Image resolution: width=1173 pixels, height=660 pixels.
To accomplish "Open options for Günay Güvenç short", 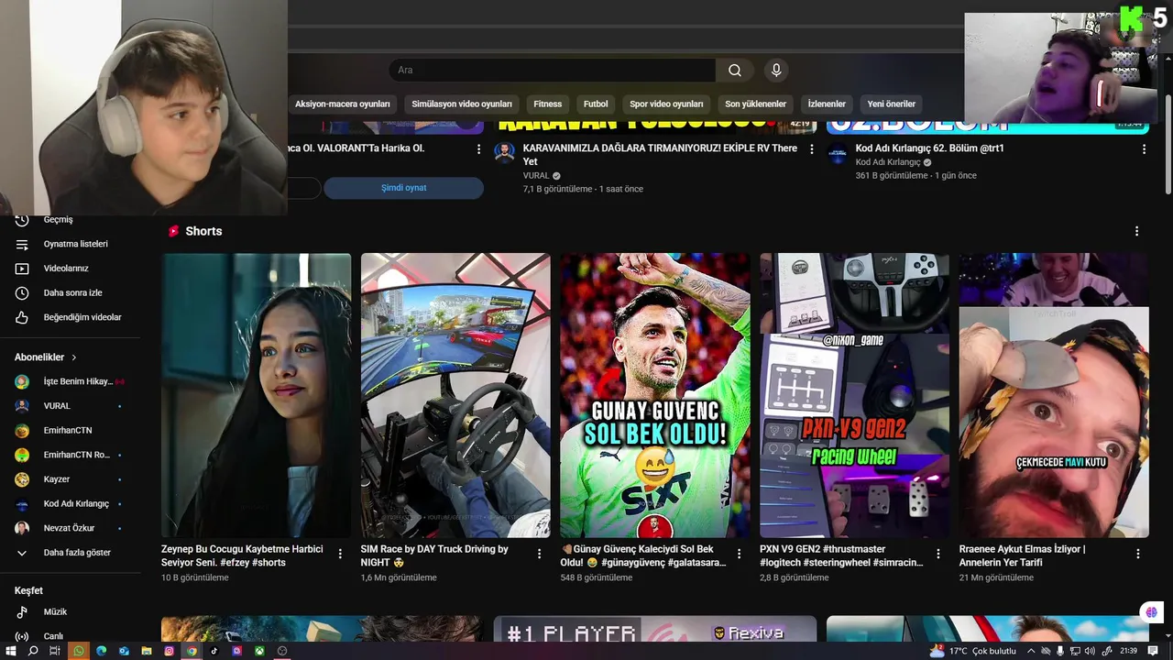I will click(x=739, y=554).
